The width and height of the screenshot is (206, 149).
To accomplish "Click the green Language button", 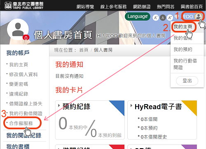I will click(138, 16).
